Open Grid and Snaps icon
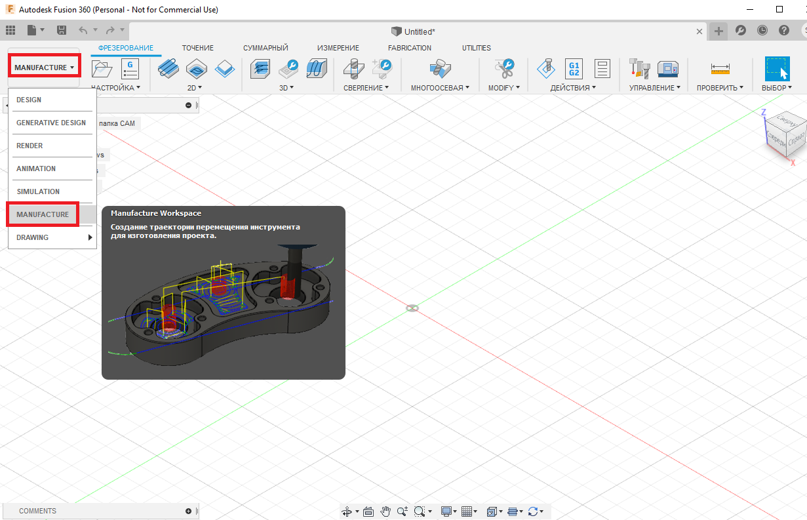The image size is (807, 520). 467,511
